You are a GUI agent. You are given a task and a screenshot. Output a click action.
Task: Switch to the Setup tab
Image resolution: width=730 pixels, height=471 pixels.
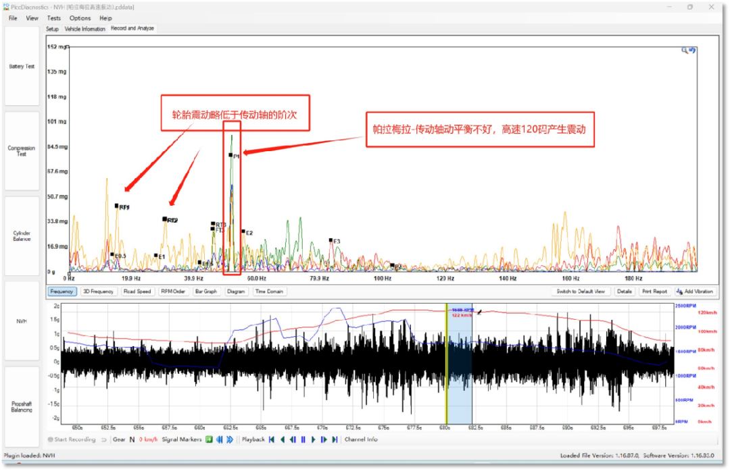(x=52, y=29)
